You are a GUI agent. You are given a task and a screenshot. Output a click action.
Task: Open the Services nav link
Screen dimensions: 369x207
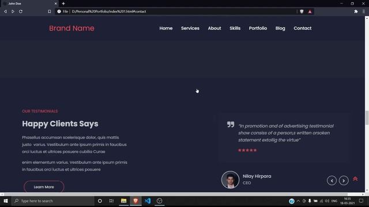[x=190, y=28]
